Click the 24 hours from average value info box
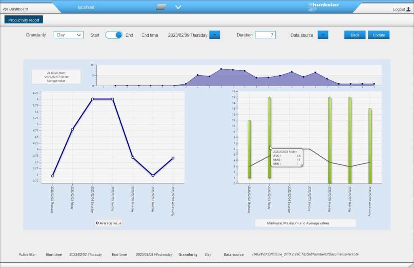Screen dimensions: 414x268 point(56,77)
